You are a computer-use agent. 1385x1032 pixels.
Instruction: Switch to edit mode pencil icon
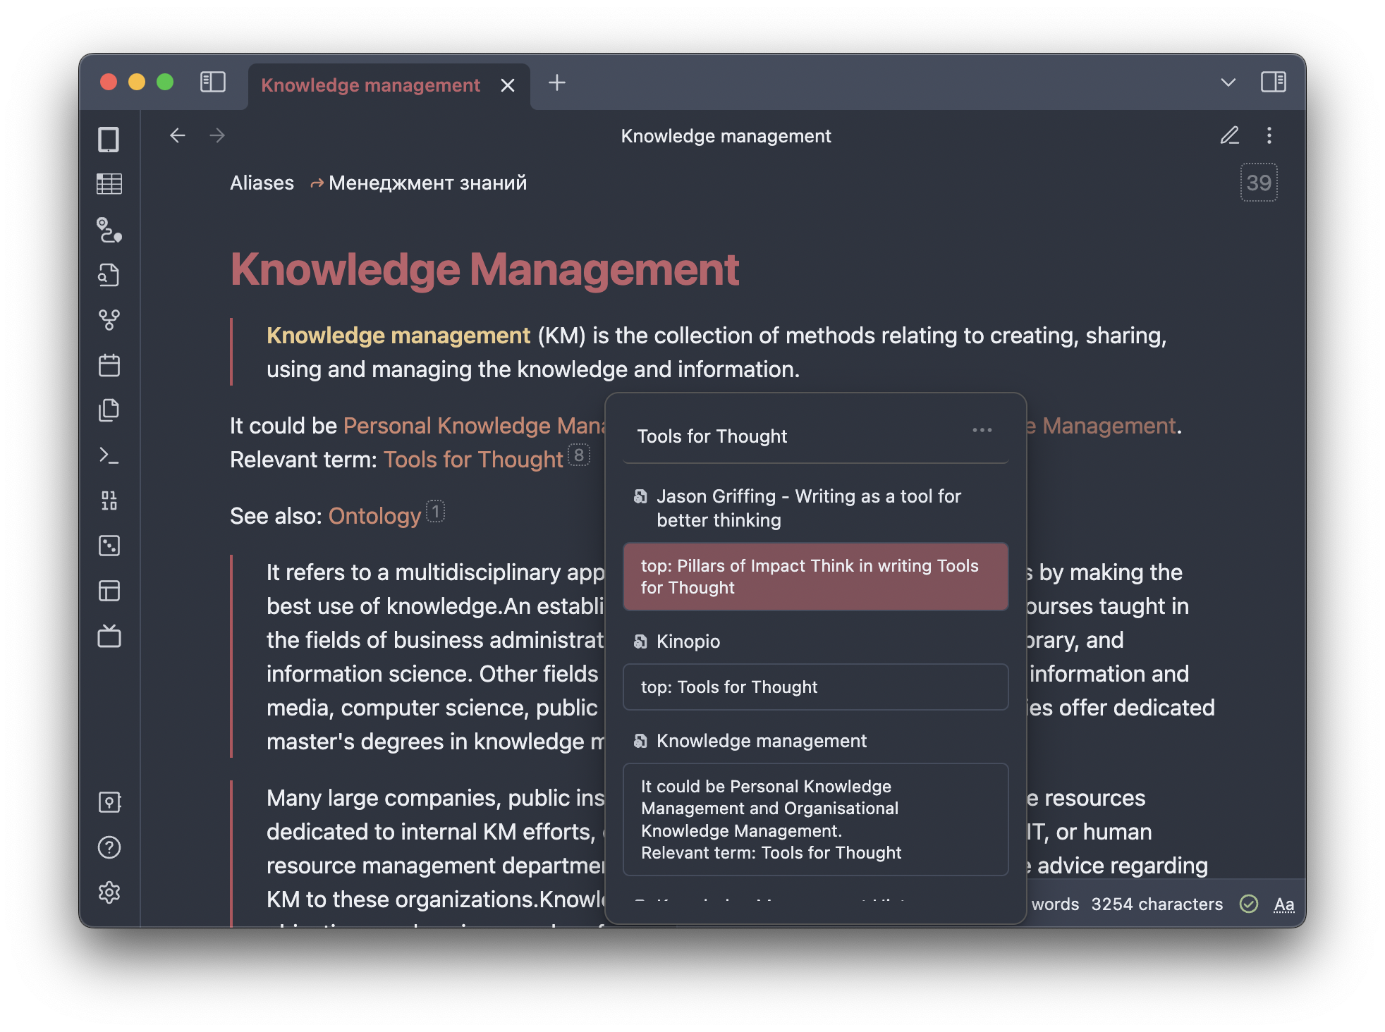[1230, 135]
